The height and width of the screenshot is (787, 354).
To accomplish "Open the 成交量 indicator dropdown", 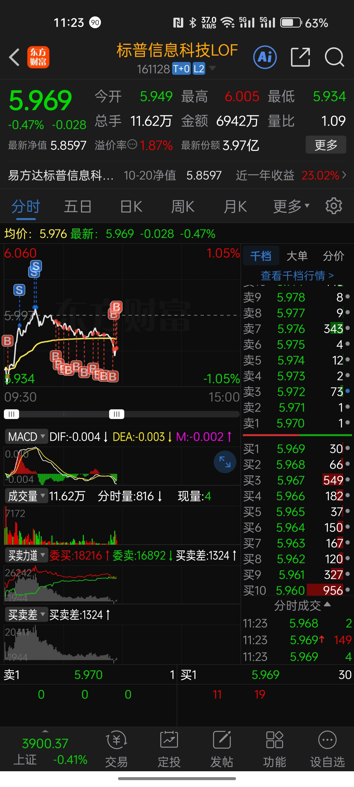I will click(26, 496).
